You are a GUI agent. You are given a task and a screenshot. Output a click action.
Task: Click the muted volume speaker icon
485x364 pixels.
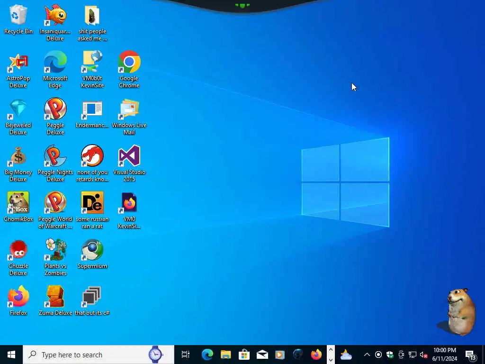(x=423, y=355)
